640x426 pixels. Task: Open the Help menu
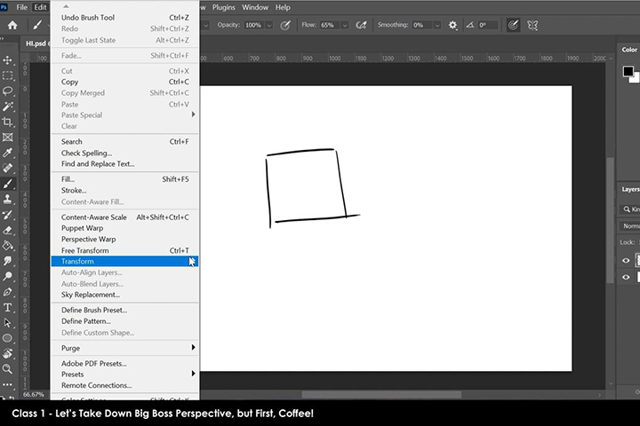[283, 7]
